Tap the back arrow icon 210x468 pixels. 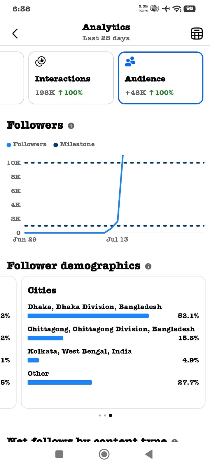click(x=15, y=34)
